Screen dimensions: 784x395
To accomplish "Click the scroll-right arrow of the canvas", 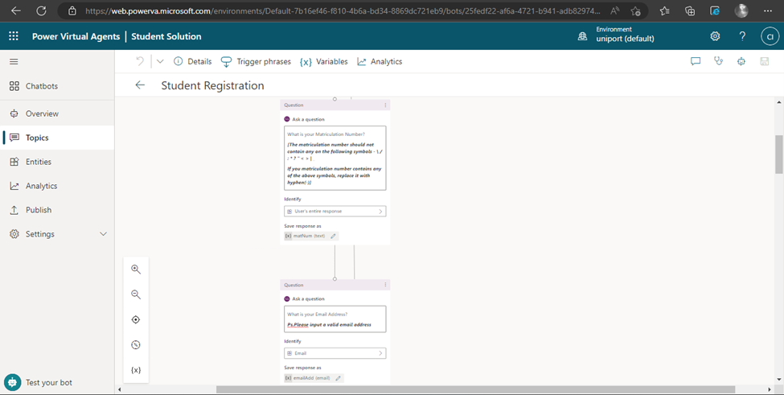I will (x=770, y=389).
